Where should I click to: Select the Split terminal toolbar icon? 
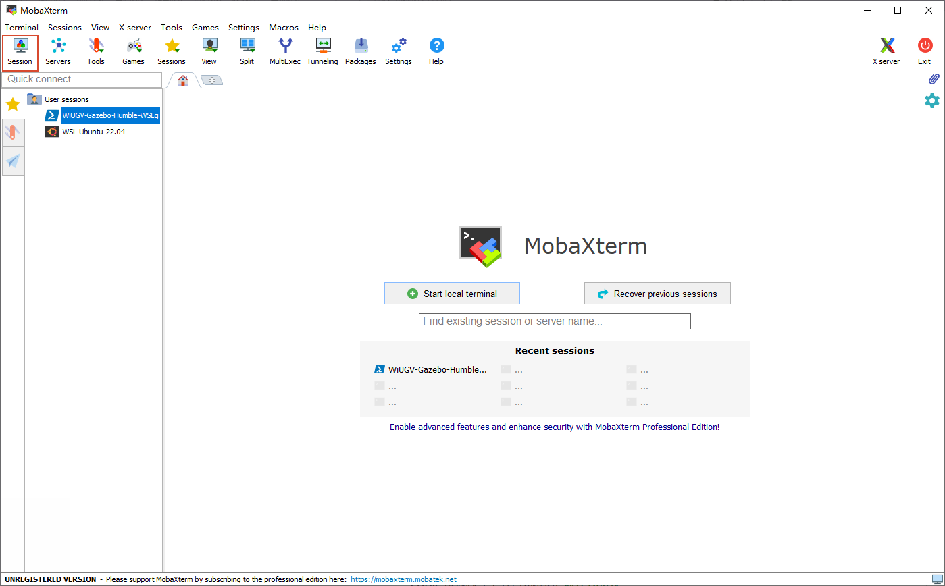pyautogui.click(x=247, y=53)
